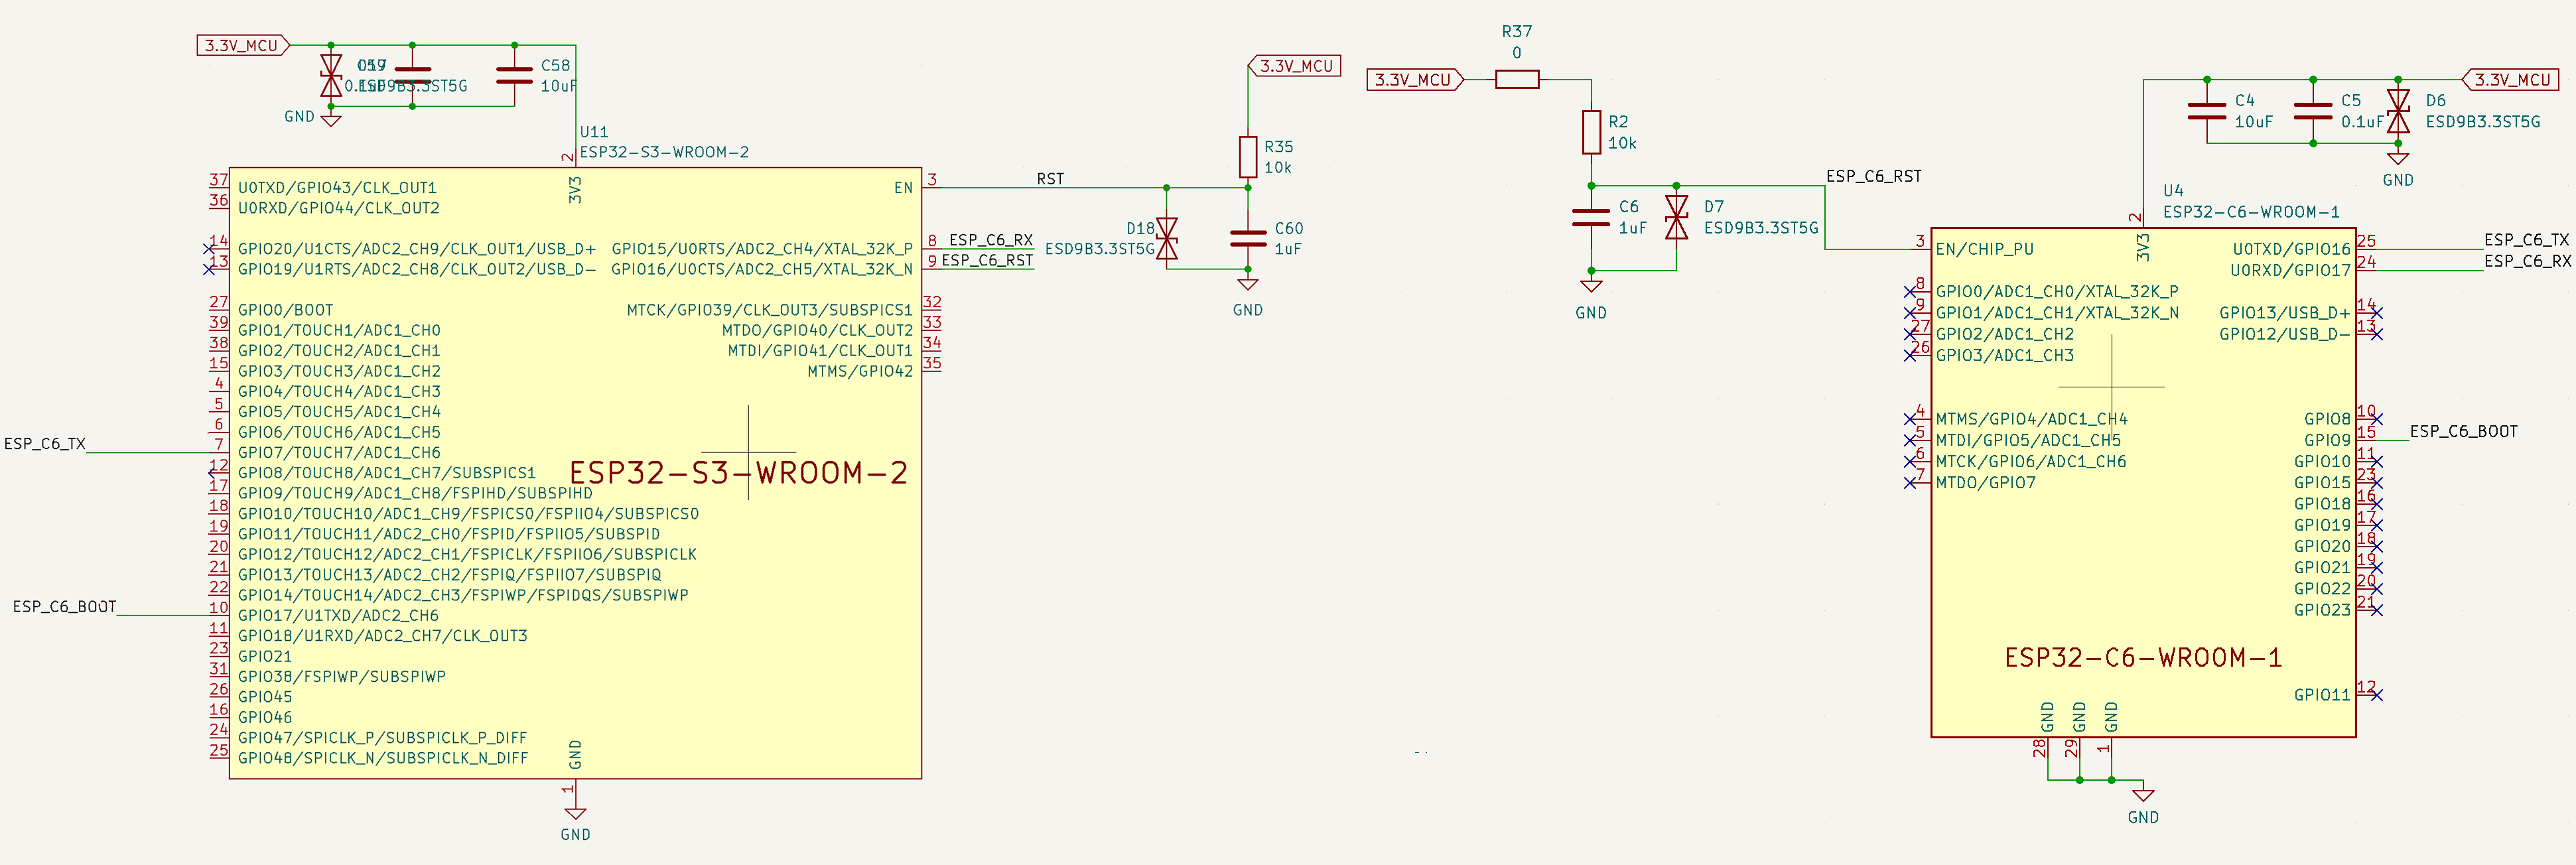Click the U11 reference designator
Viewport: 2576px width, 865px height.
pyautogui.click(x=594, y=132)
